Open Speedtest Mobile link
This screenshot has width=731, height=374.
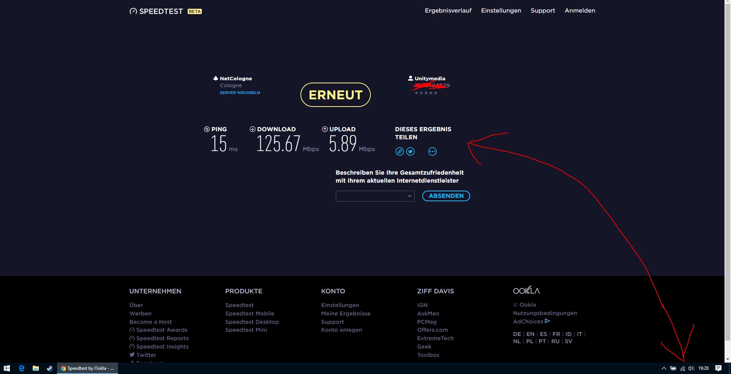(x=250, y=314)
